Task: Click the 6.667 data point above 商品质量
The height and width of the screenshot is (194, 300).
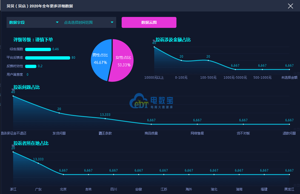Action: [151, 124]
